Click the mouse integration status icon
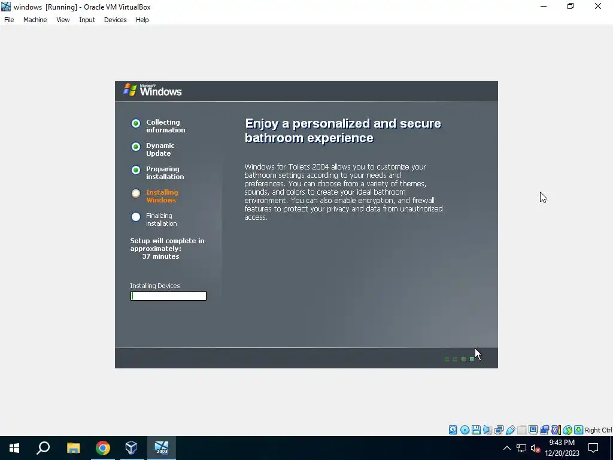Viewport: 613px width, 460px height. [x=568, y=430]
